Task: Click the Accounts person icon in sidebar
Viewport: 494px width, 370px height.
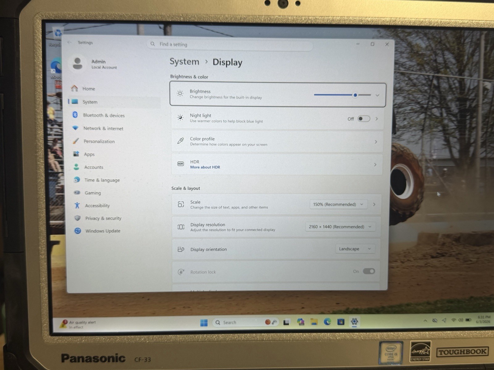Action: 77,167
